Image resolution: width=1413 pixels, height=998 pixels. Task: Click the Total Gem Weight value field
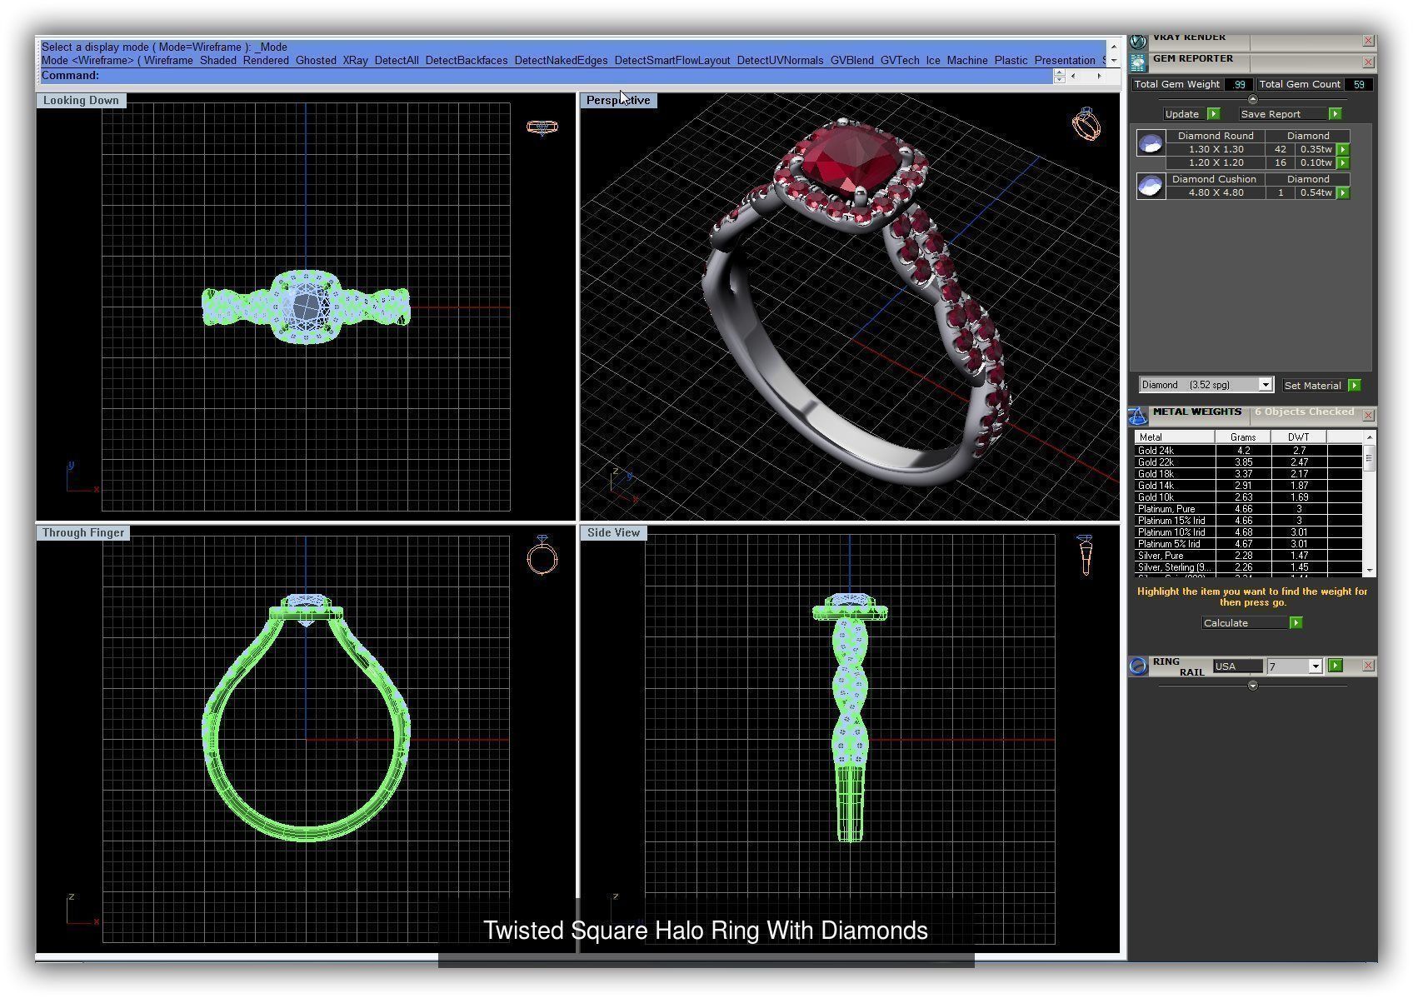(1239, 85)
